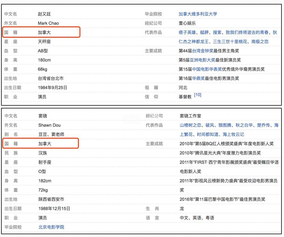The width and height of the screenshot is (284, 237).
Task: Open the 北京电影学院 school link
Action: point(51,227)
